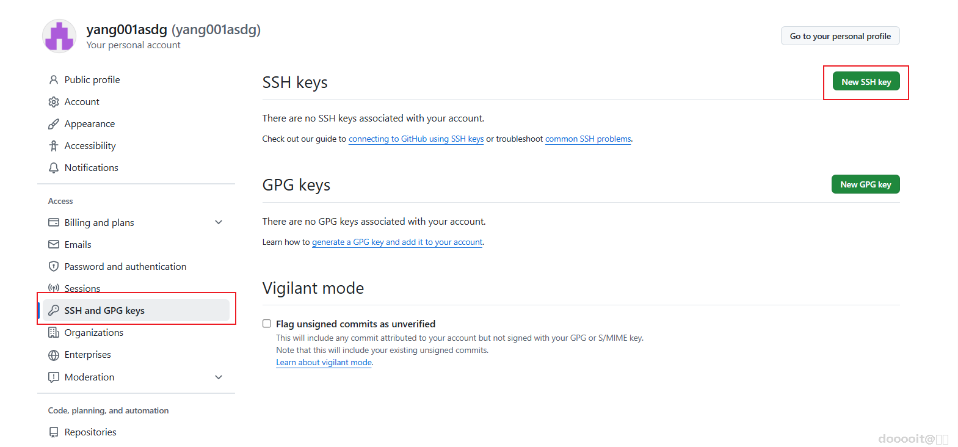This screenshot has width=958, height=447.
Task: Expand the Billing and plans section
Action: 219,222
